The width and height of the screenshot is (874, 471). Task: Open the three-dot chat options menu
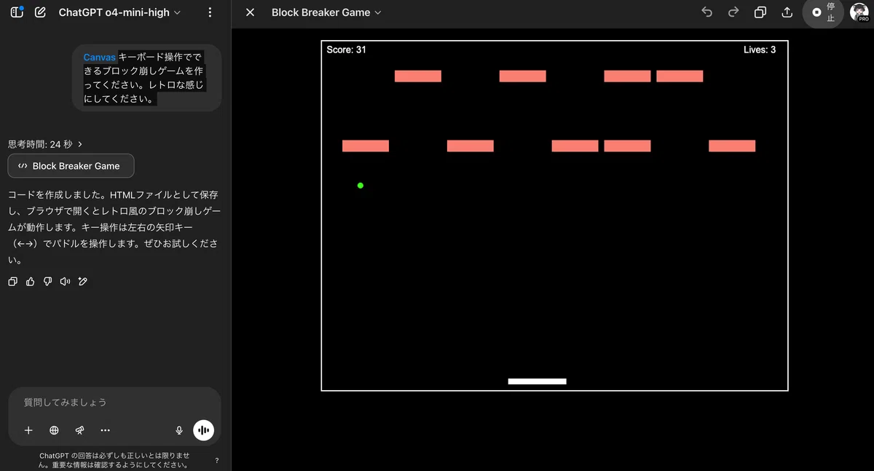coord(210,12)
